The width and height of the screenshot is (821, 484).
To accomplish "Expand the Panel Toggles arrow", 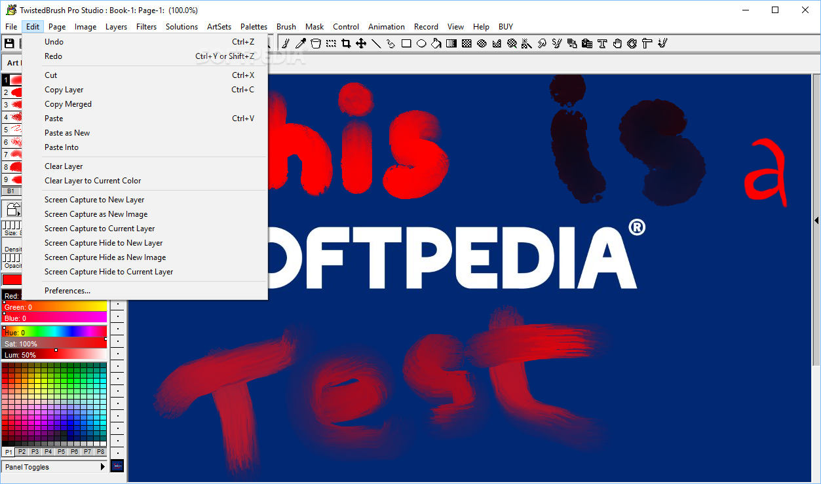I will tap(102, 467).
